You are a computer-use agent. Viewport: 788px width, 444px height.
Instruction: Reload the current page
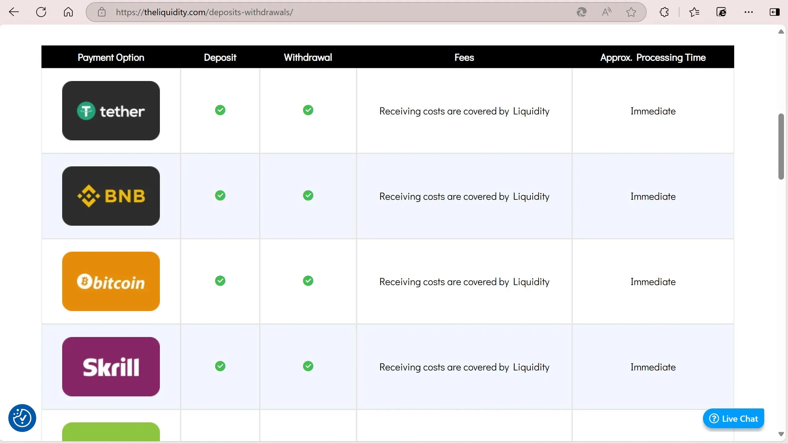tap(41, 12)
